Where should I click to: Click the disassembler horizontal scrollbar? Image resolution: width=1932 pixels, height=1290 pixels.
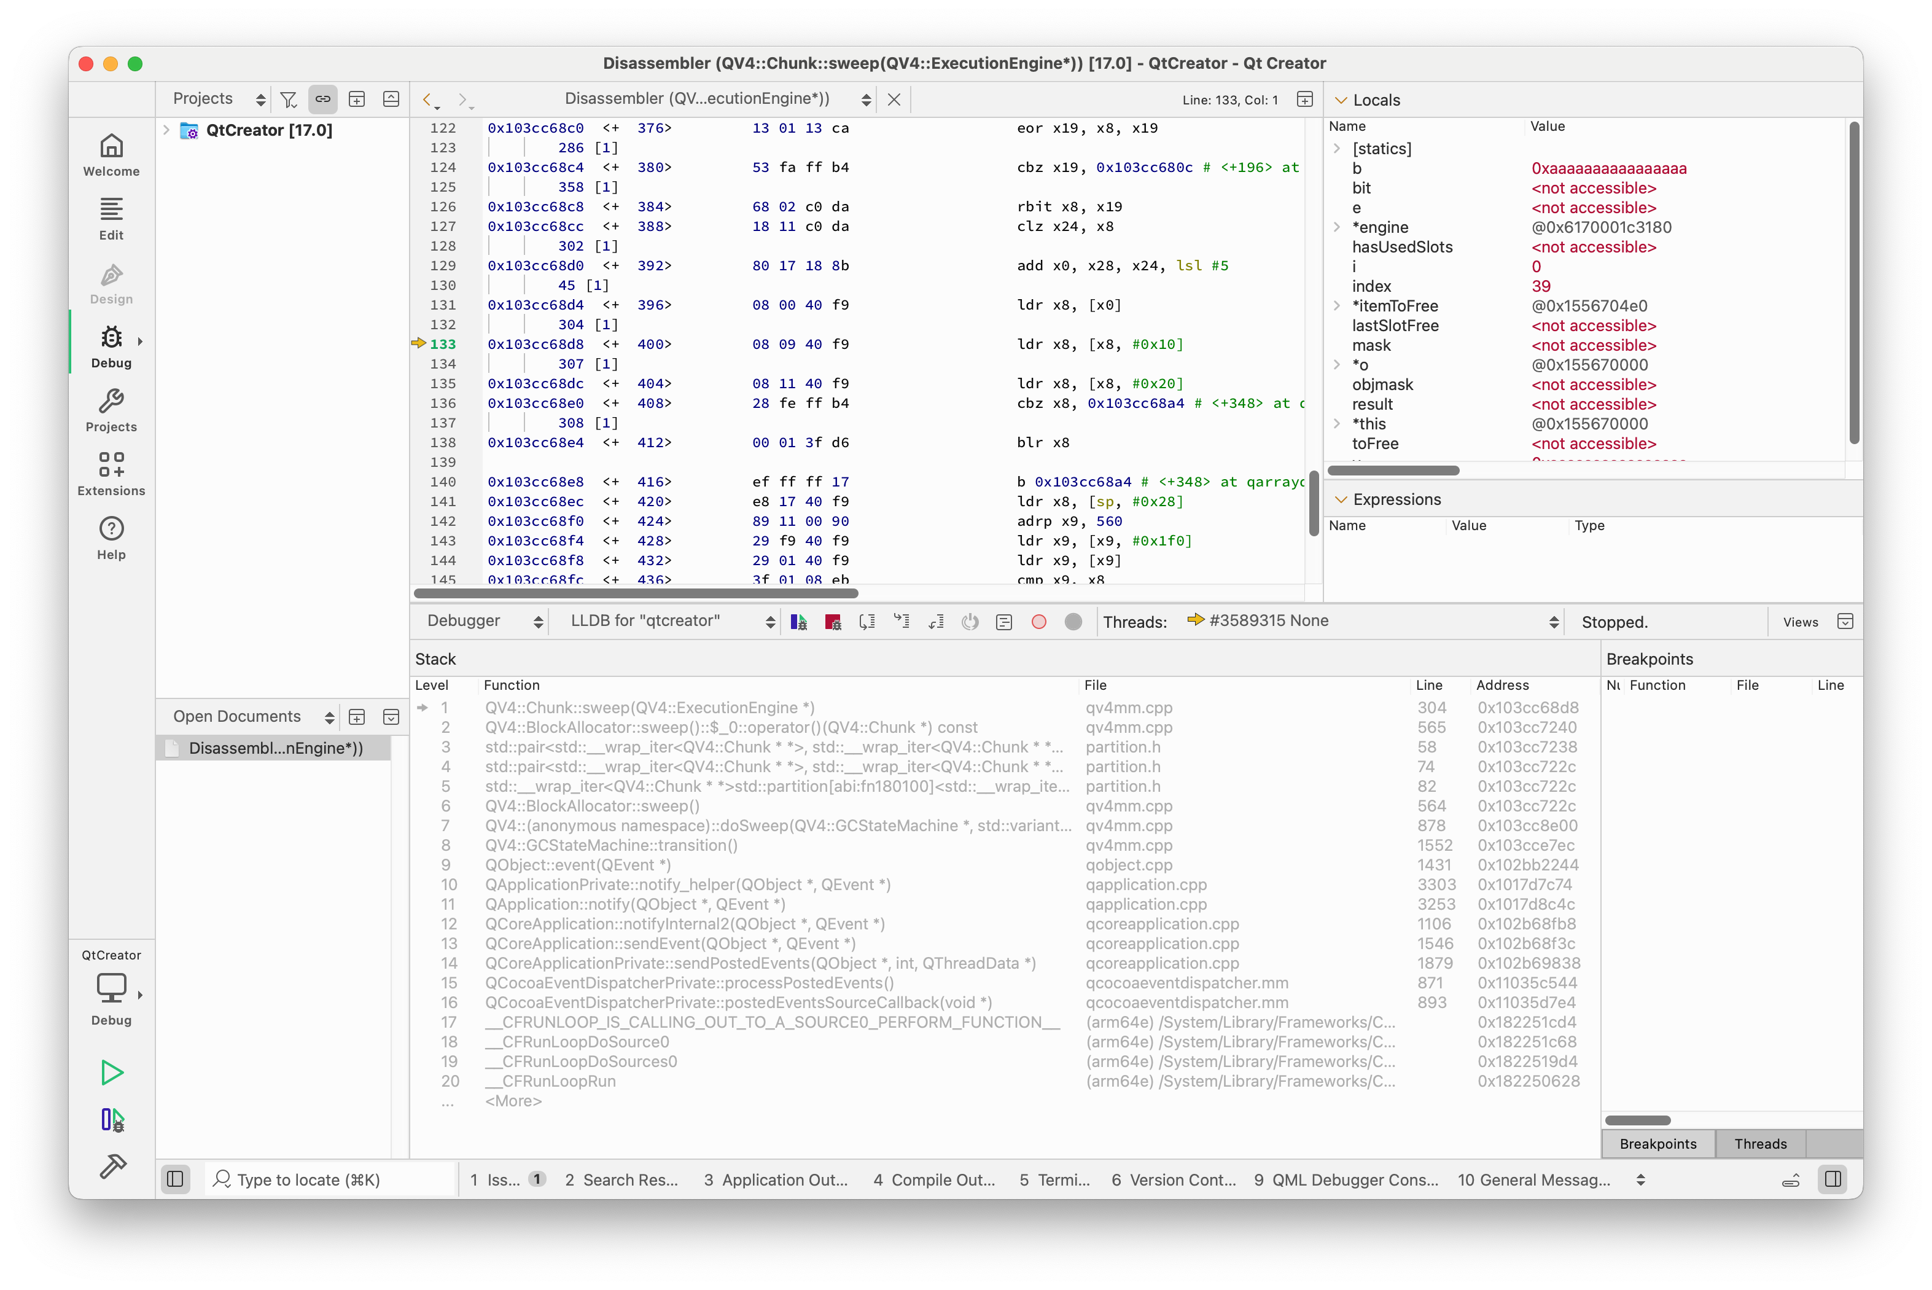[635, 593]
